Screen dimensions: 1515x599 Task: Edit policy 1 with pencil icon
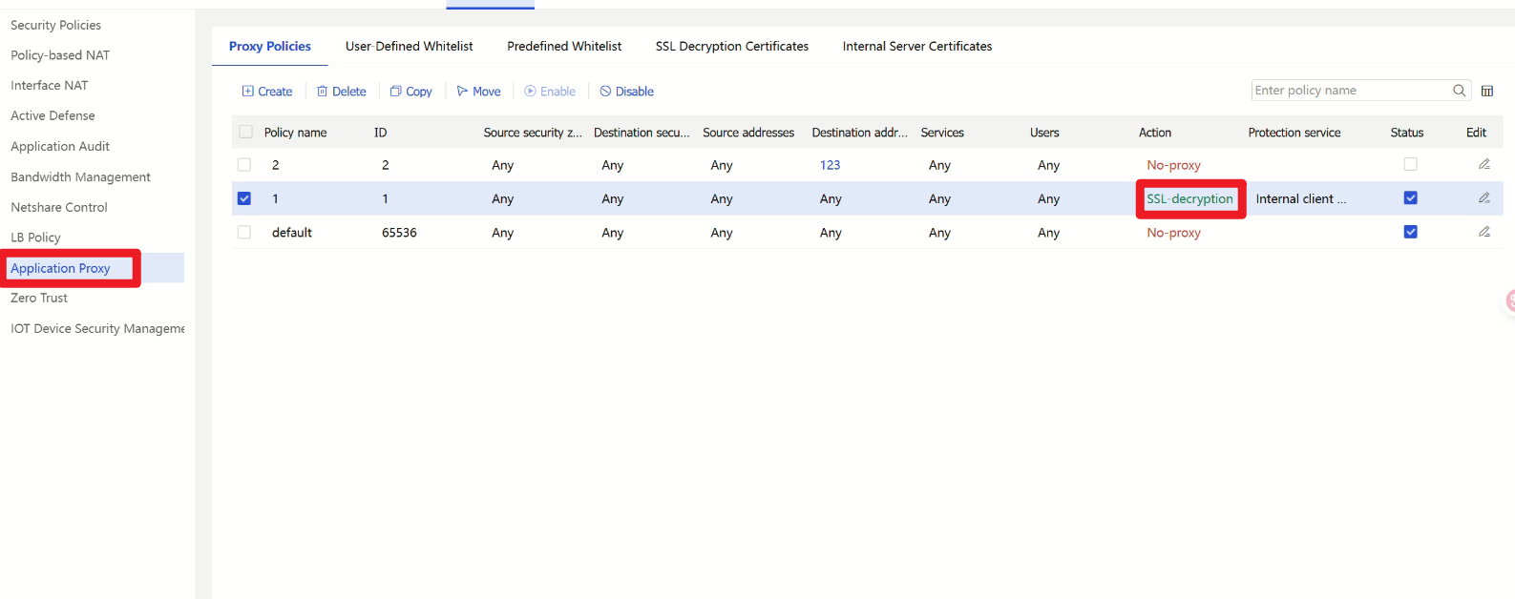pyautogui.click(x=1484, y=198)
